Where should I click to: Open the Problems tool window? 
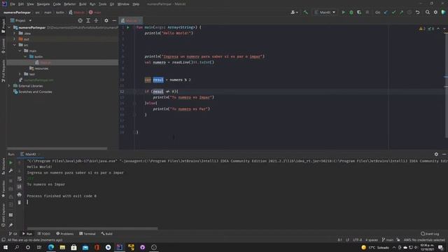(65, 234)
